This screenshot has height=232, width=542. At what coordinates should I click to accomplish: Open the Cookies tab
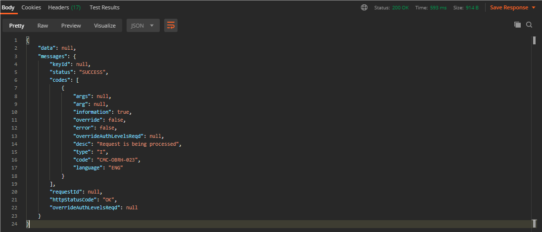coord(31,7)
